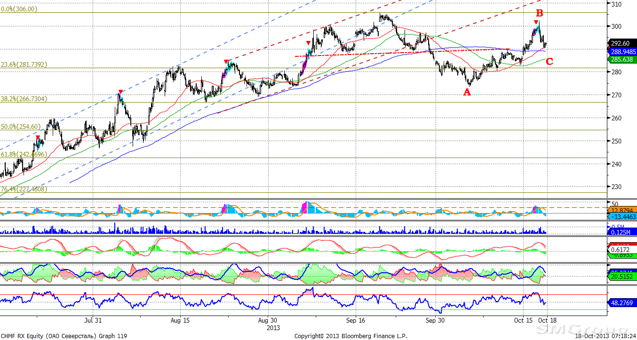Click the red wave B label
The image size is (637, 340).
click(x=540, y=13)
